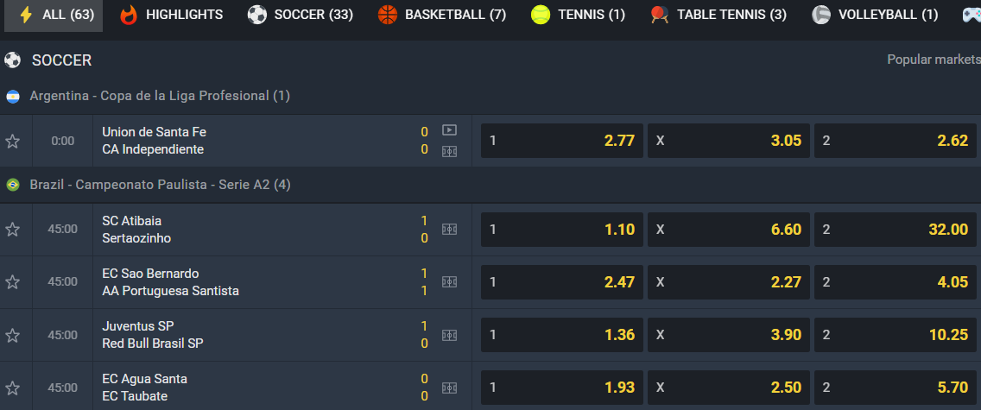Pick Sertaozinho win at 32.00
The width and height of the screenshot is (981, 410).
coord(895,230)
